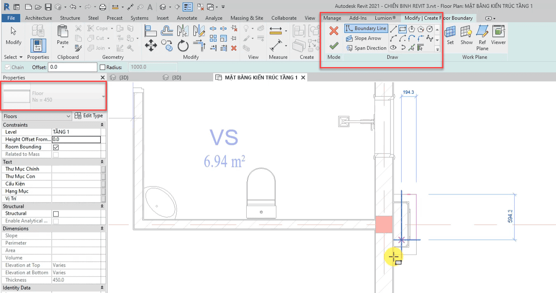This screenshot has height=293, width=556.
Task: Click the Slope Arrow button
Action: 364,38
